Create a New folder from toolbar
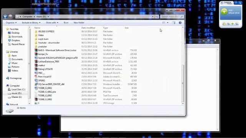246x138 pixels. pos(79,23)
